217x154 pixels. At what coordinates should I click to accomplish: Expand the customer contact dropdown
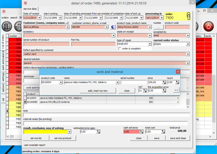[107, 27]
